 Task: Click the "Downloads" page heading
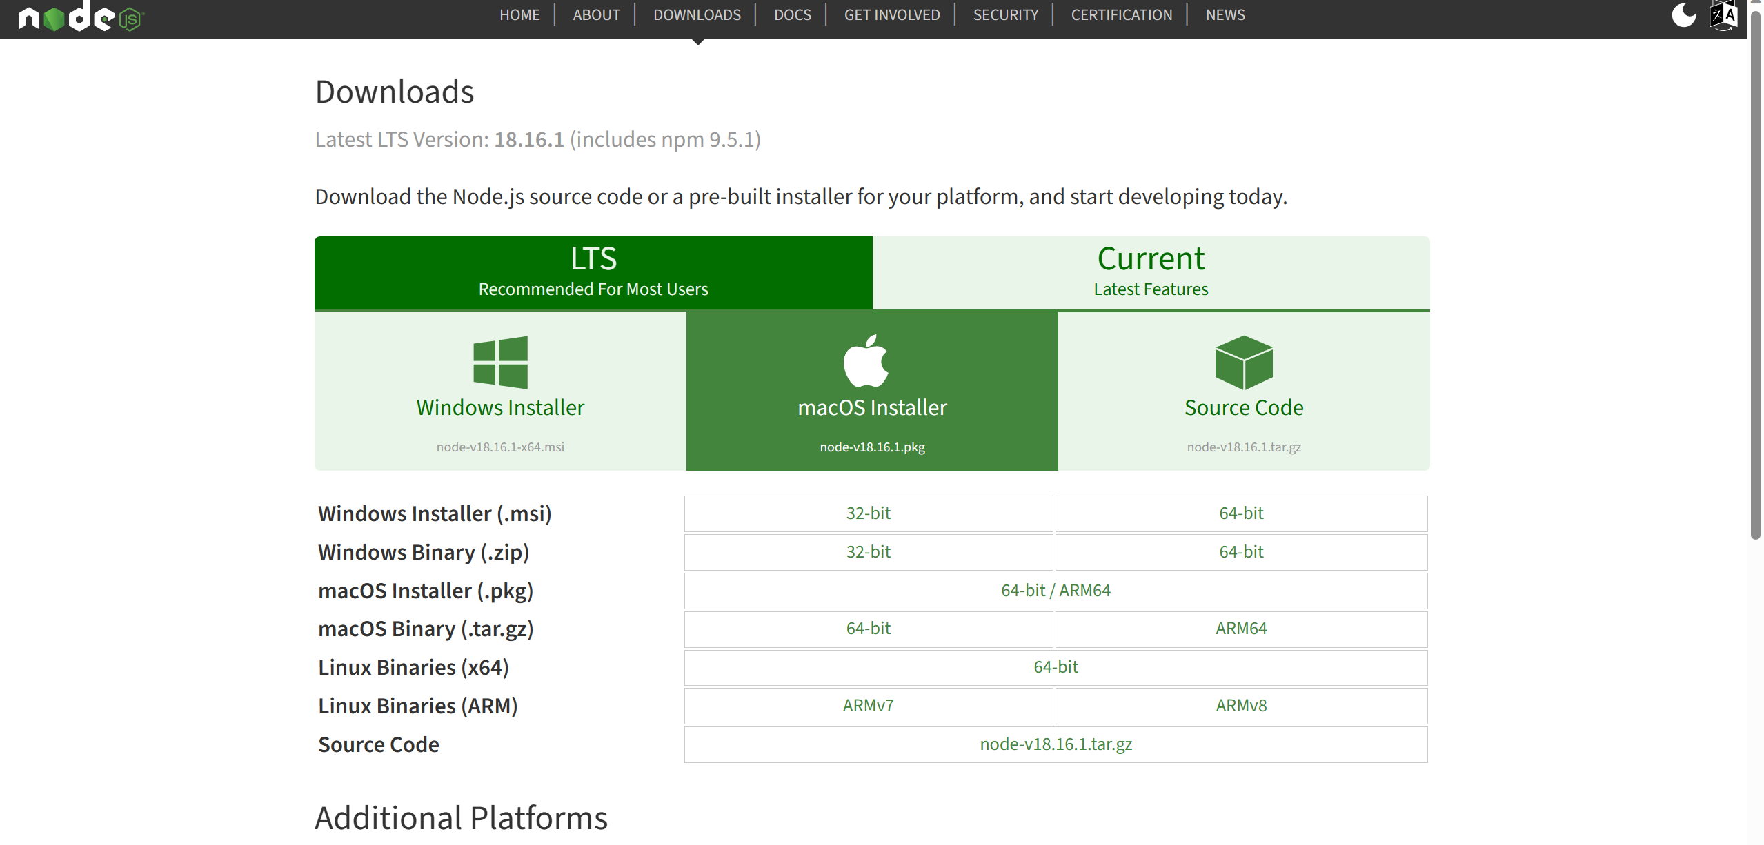click(395, 92)
